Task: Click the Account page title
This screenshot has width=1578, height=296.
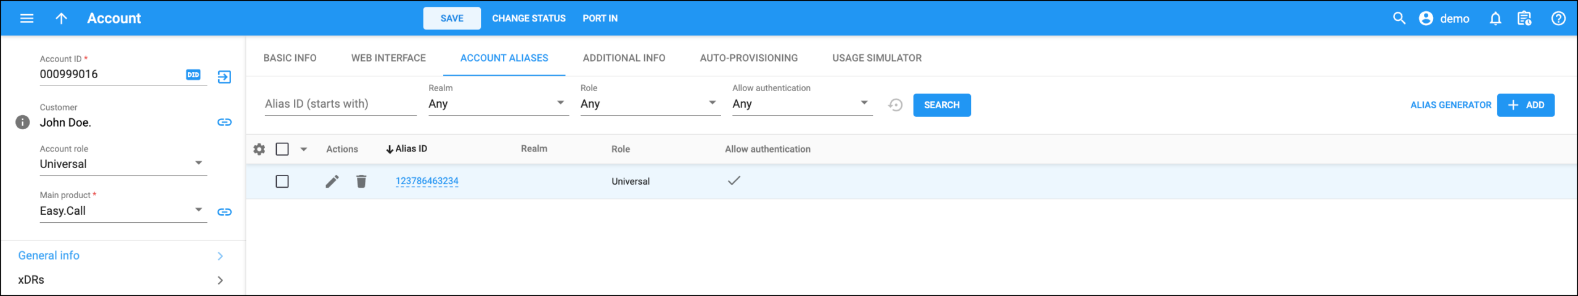Action: pos(114,18)
